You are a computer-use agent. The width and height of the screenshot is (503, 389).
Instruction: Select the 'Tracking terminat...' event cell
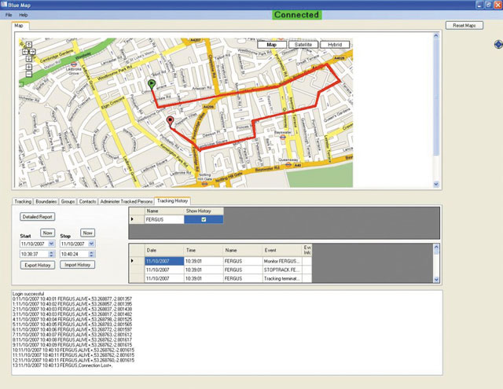tap(282, 278)
